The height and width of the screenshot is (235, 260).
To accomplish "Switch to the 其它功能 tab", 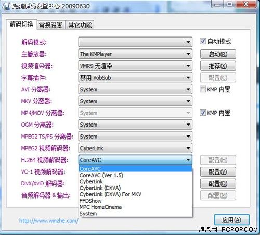I will (80, 25).
